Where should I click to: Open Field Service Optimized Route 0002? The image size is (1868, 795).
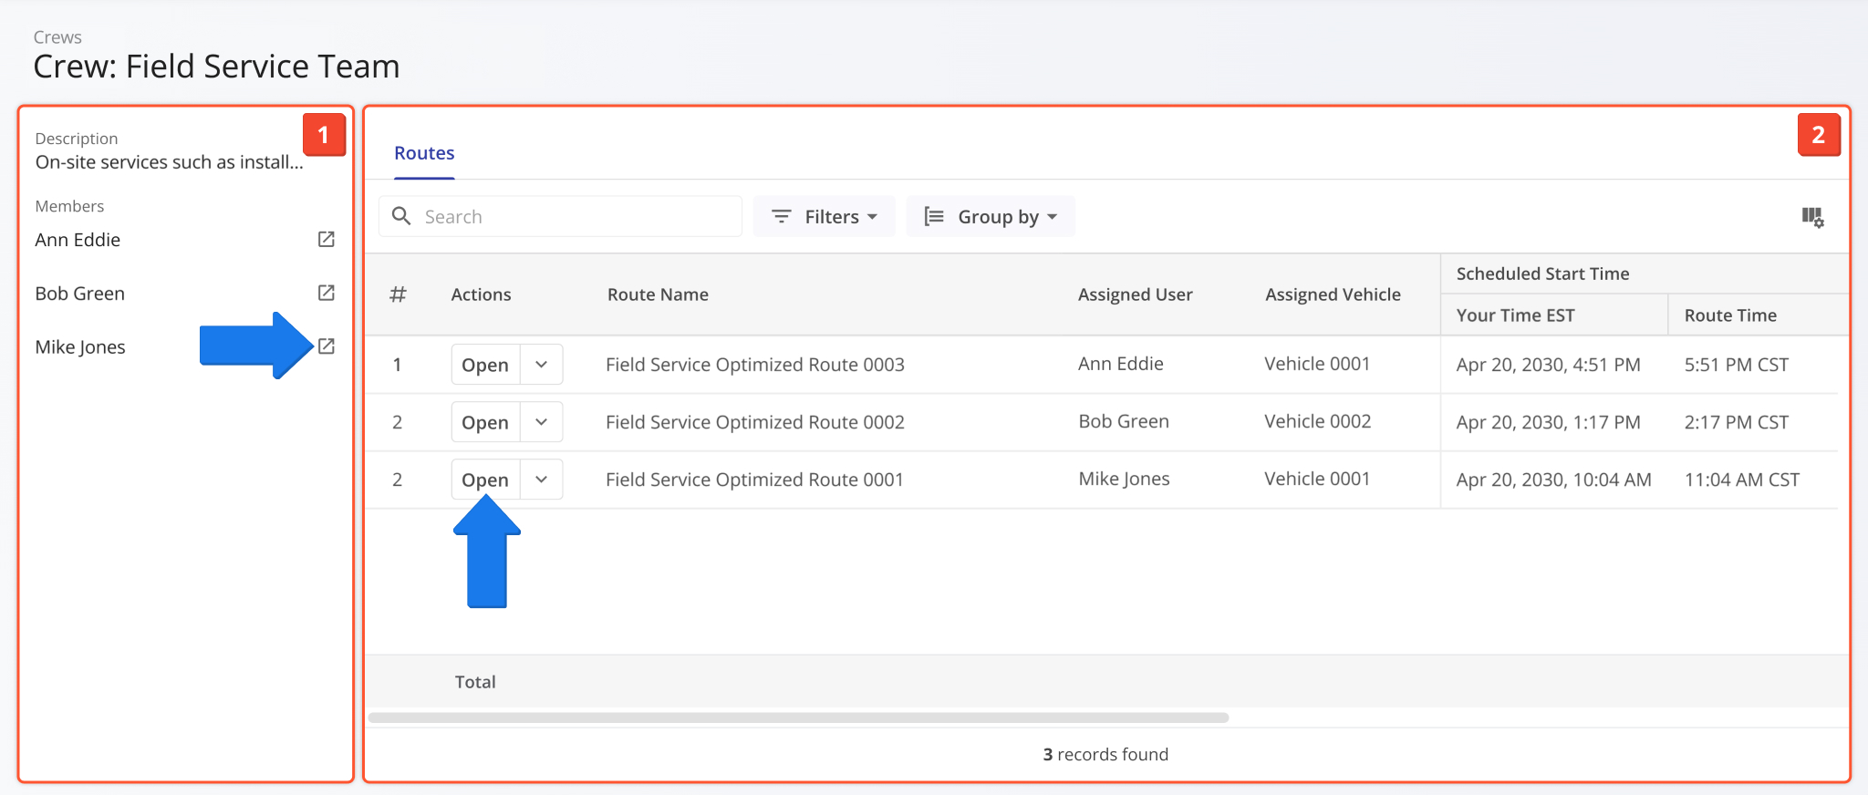[x=485, y=422]
